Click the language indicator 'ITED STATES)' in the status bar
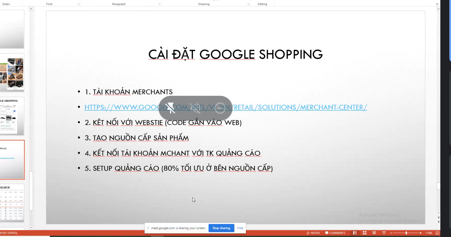Image resolution: width=451 pixels, height=237 pixels. (x=9, y=233)
